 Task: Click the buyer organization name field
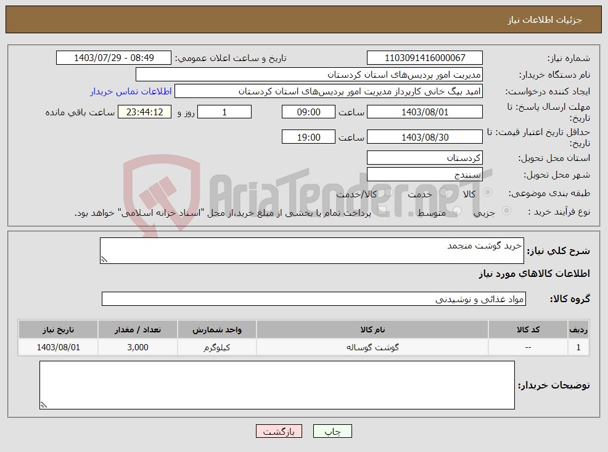click(309, 75)
